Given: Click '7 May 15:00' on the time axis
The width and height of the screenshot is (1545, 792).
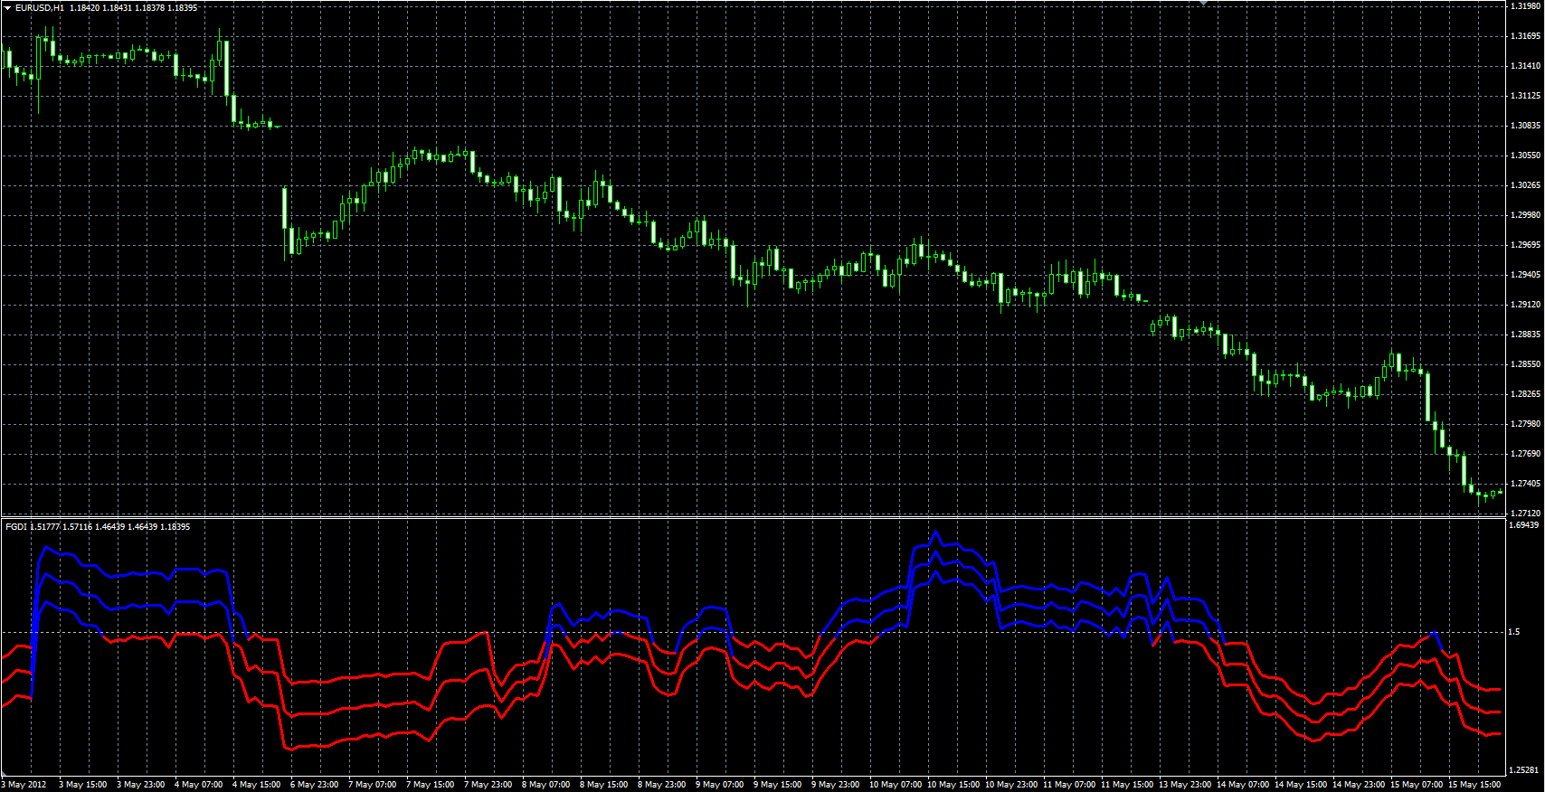Looking at the screenshot, I should pos(430,785).
